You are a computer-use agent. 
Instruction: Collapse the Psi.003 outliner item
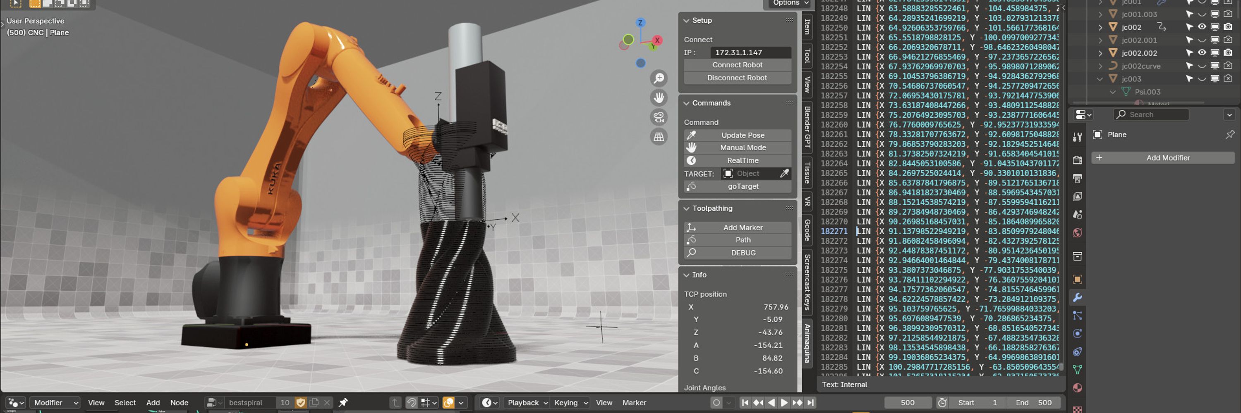coord(1113,92)
